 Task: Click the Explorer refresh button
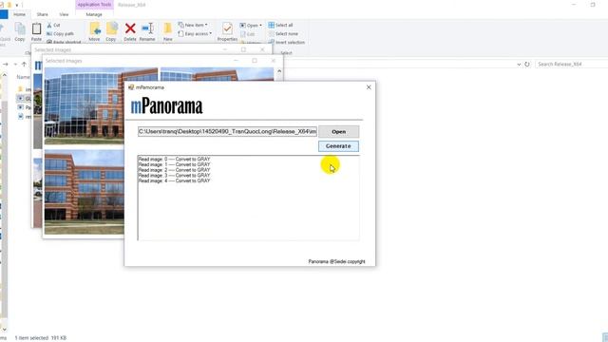point(527,64)
